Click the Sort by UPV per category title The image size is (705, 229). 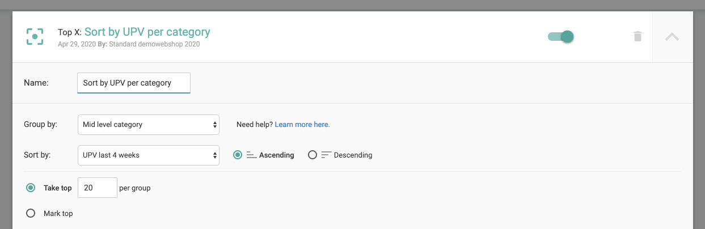[147, 32]
